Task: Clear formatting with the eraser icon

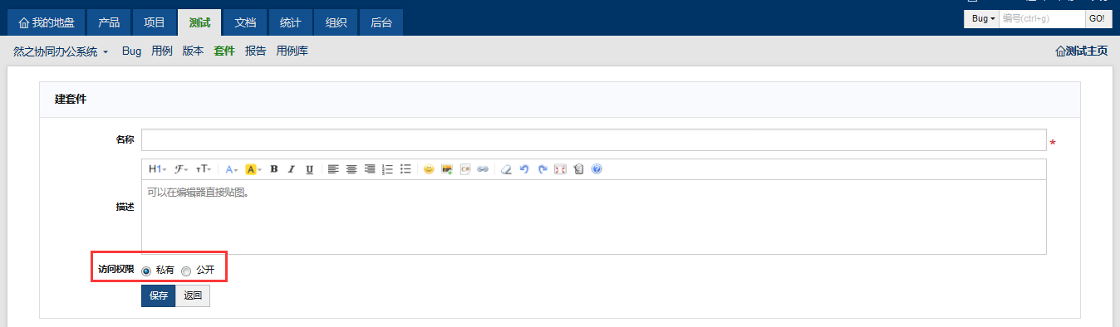Action: tap(506, 169)
